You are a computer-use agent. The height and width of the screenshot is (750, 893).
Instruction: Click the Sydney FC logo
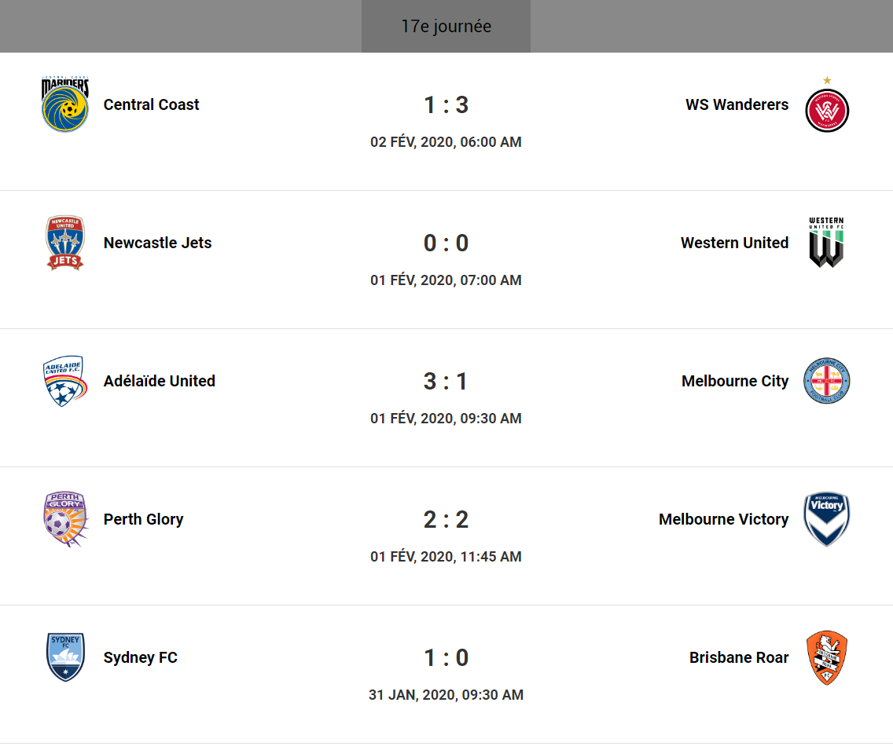[x=65, y=657]
